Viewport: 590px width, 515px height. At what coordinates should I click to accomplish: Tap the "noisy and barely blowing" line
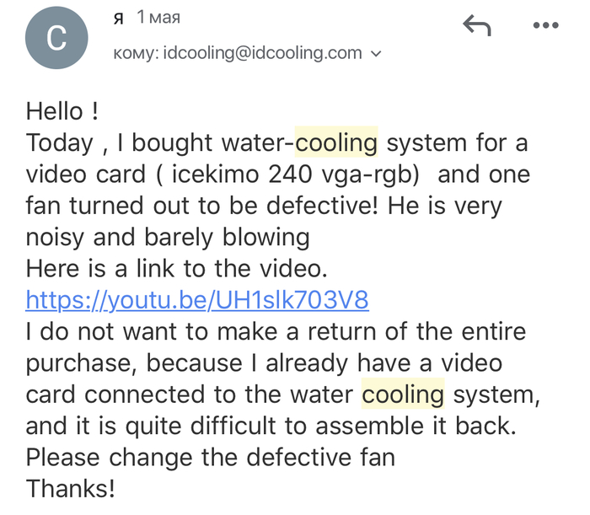pyautogui.click(x=168, y=237)
